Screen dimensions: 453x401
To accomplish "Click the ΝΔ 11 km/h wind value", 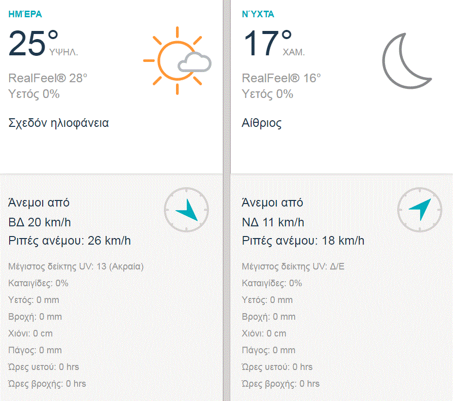I will coord(273,222).
